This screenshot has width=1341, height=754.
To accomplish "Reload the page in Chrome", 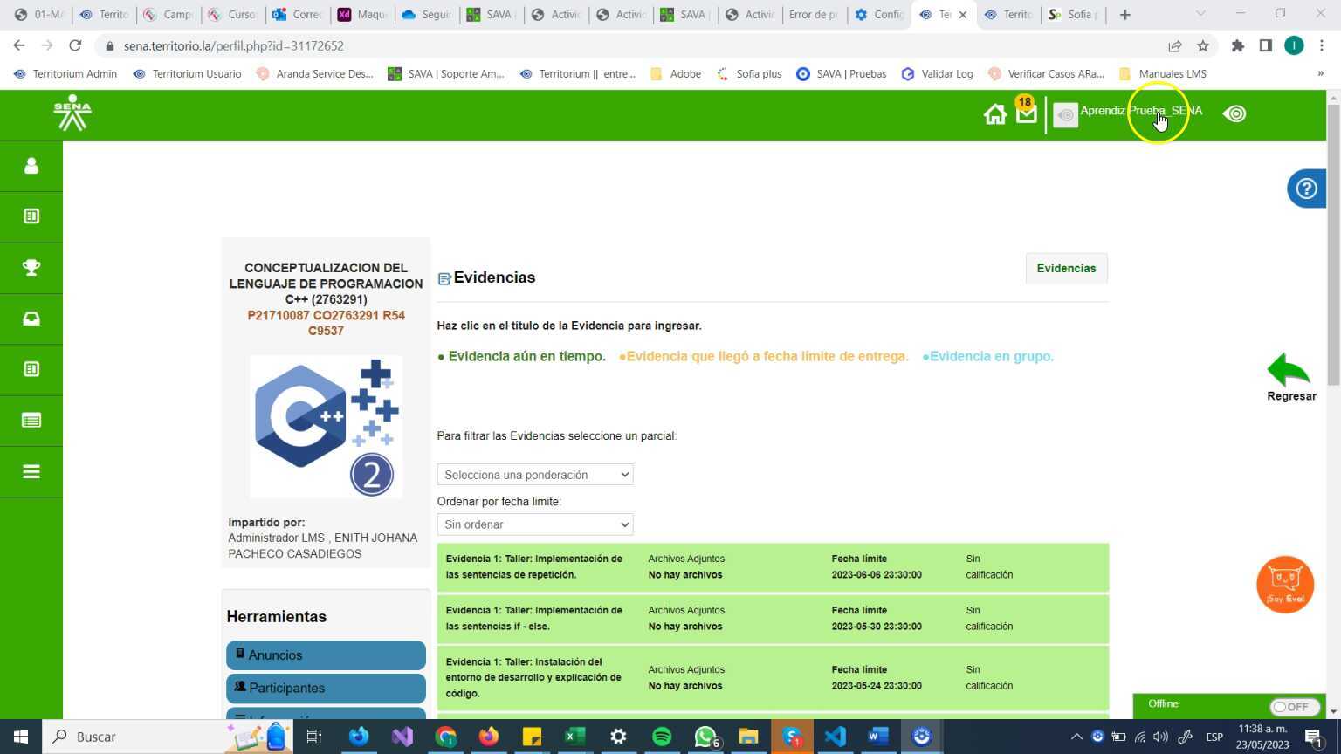I will coord(75,45).
